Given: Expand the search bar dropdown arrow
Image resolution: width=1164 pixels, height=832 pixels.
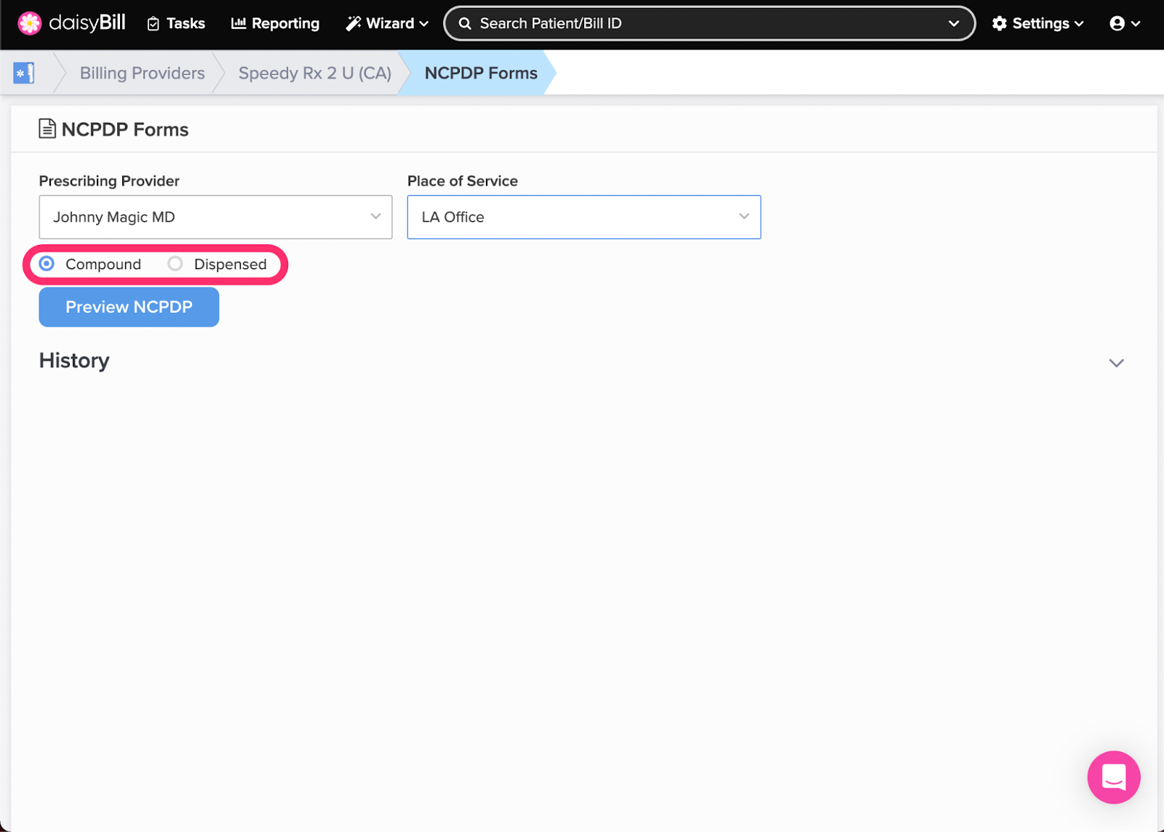Looking at the screenshot, I should (x=954, y=23).
